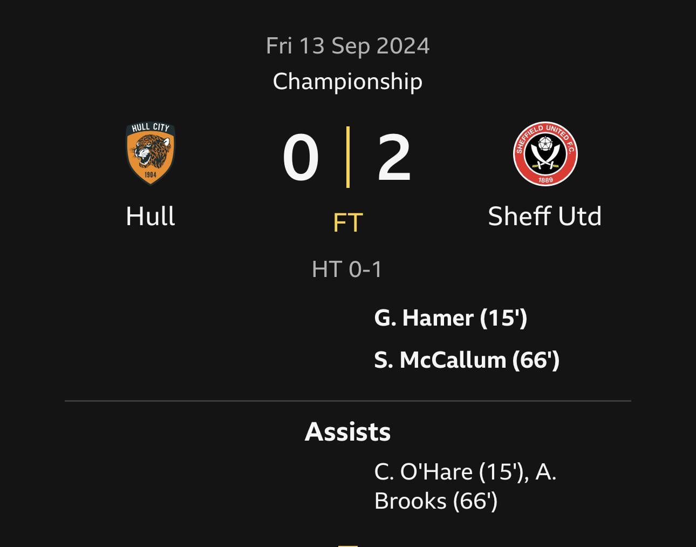
Task: Open the Championship competition label
Action: point(347,82)
